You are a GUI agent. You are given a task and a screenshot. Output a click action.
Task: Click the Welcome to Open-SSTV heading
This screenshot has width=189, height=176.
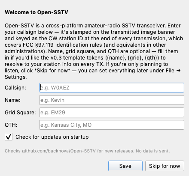click(x=37, y=12)
